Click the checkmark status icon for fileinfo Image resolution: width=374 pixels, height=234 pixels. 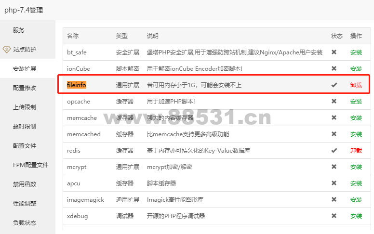click(x=334, y=85)
